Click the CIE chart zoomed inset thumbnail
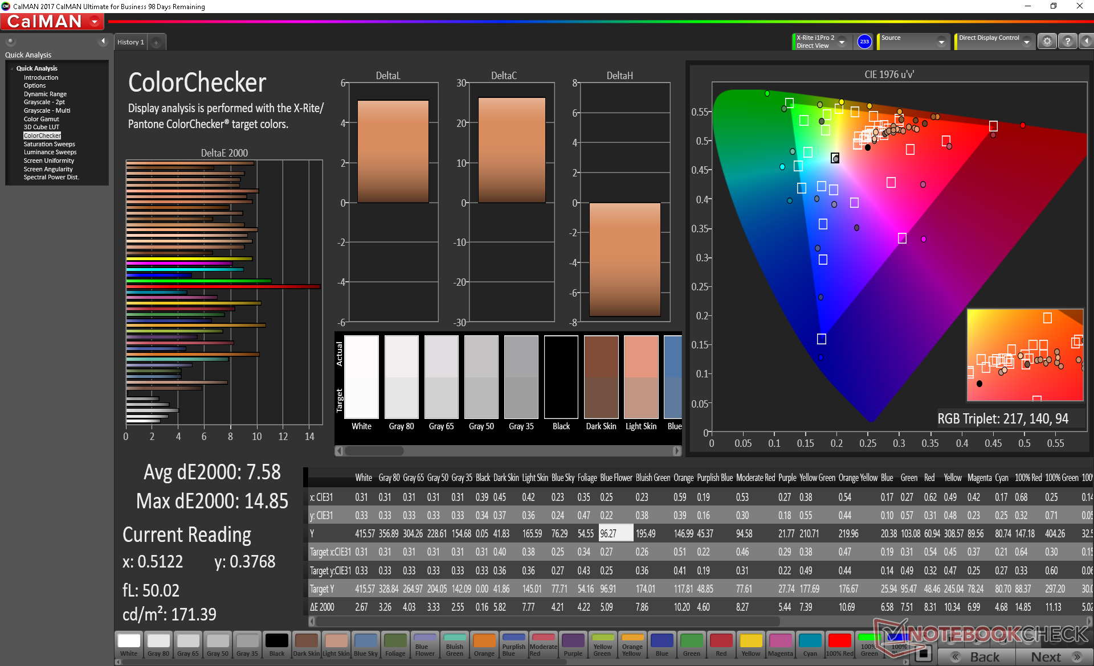The height and width of the screenshot is (666, 1094). click(1025, 355)
